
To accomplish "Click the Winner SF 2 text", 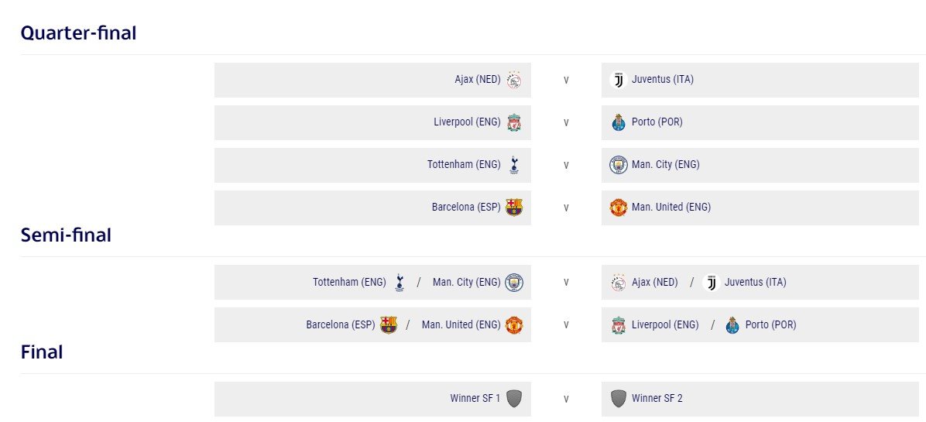I will point(657,398).
